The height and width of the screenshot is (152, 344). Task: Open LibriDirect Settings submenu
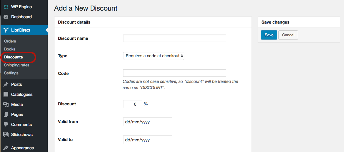(x=11, y=73)
